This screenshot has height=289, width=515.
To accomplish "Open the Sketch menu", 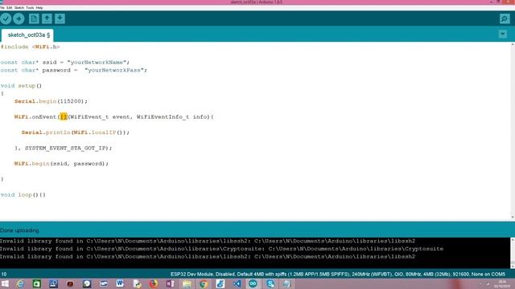I will click(19, 7).
